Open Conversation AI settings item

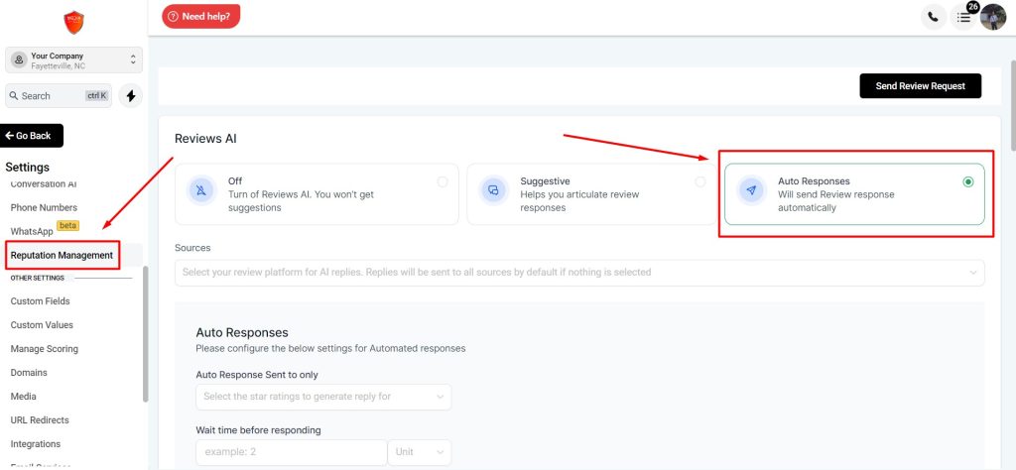[x=44, y=184]
